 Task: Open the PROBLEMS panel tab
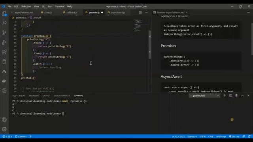point(34,95)
